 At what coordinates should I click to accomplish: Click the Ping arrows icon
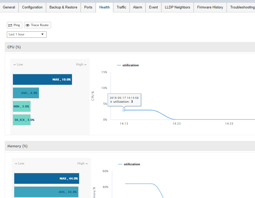(x=10, y=25)
